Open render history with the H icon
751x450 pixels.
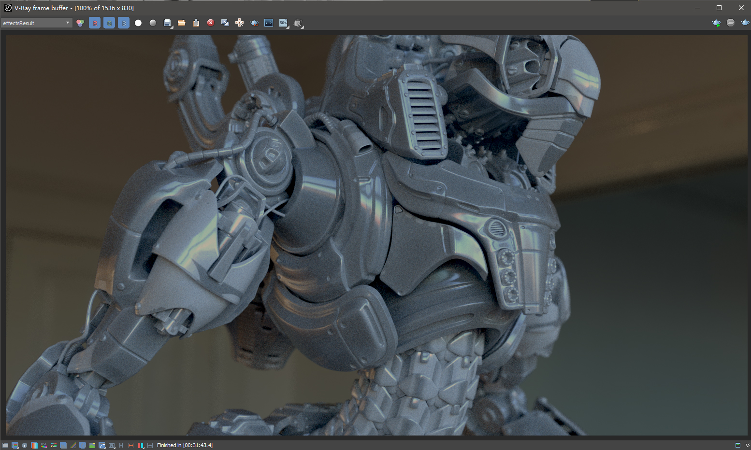pyautogui.click(x=121, y=445)
